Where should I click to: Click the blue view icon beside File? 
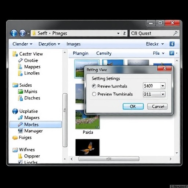[172, 53]
